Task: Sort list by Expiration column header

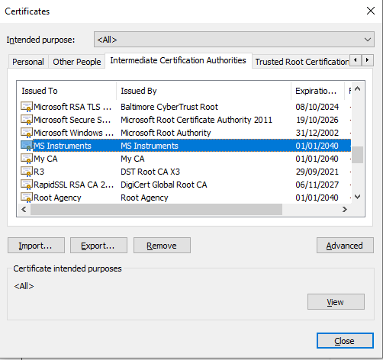Action: coord(317,91)
